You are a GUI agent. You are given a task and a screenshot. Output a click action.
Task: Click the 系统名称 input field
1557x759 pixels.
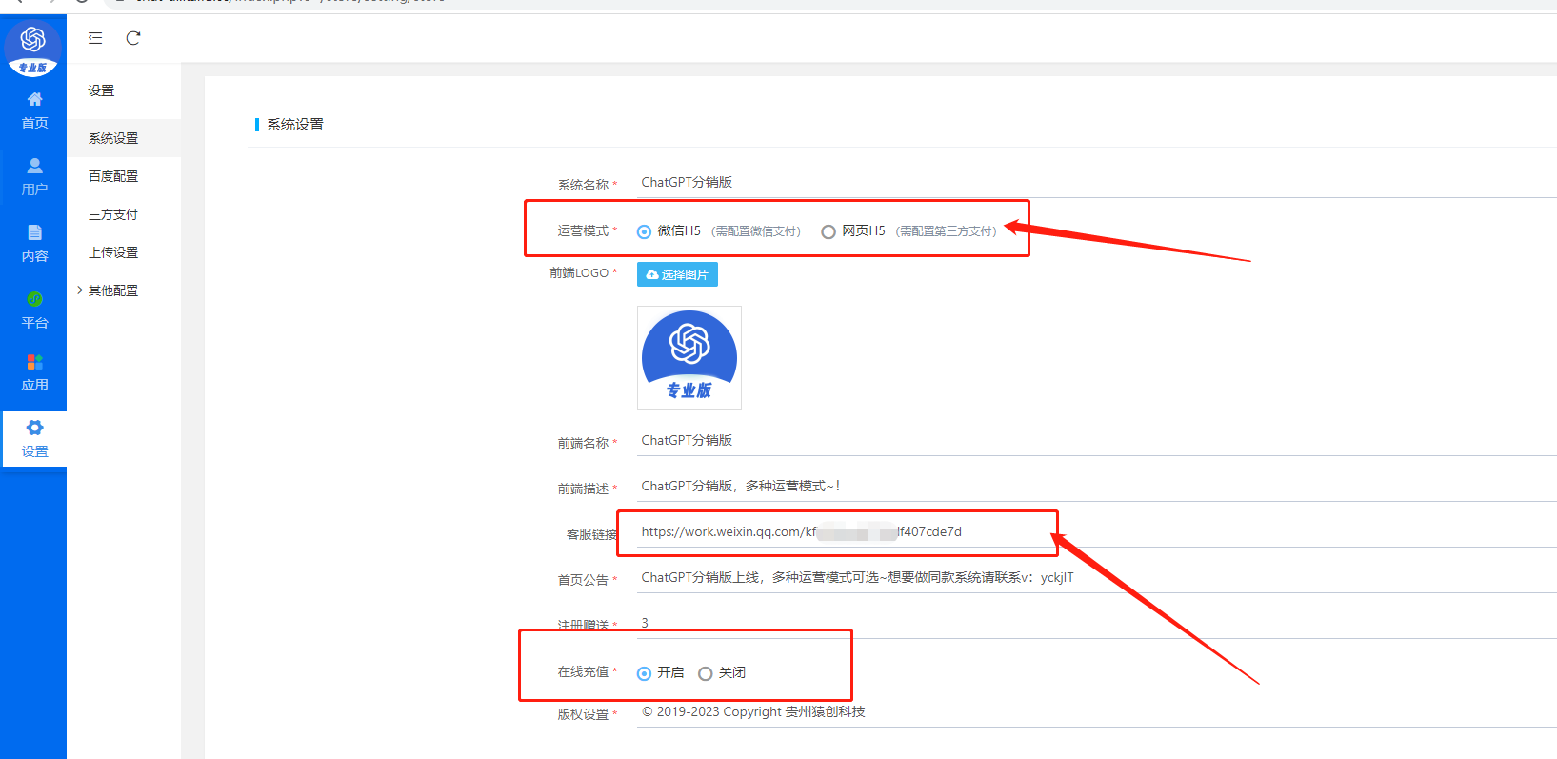tap(1095, 183)
